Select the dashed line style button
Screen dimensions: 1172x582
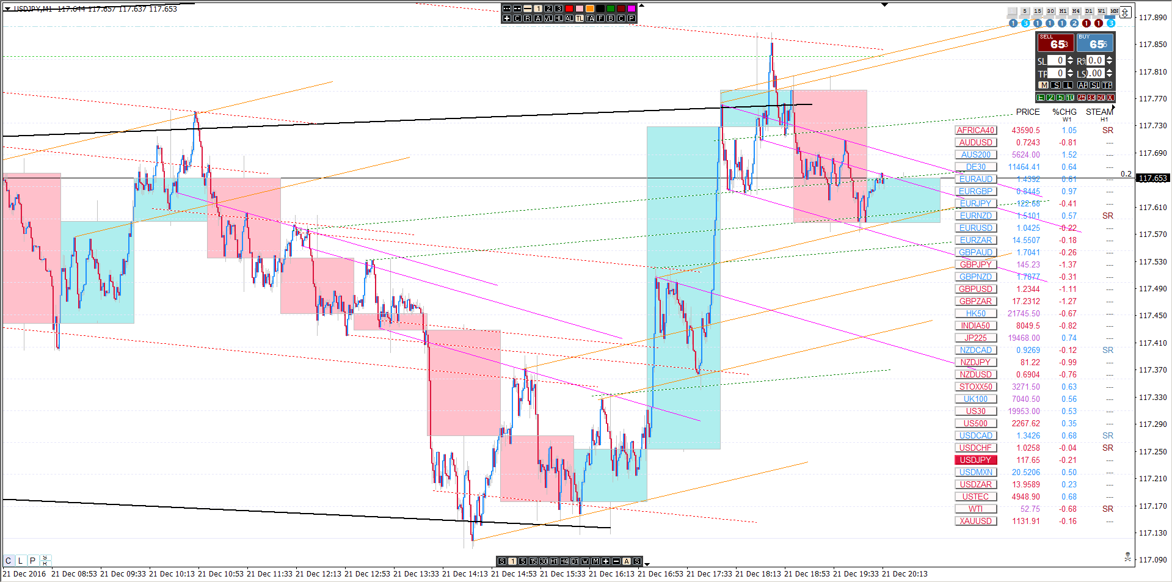tap(517, 9)
